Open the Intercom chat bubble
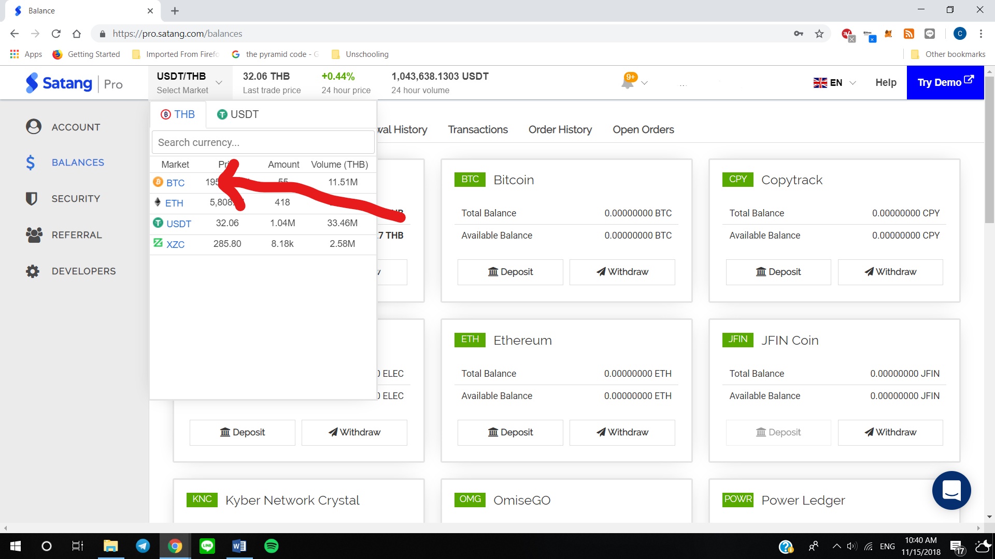995x559 pixels. coord(951,490)
